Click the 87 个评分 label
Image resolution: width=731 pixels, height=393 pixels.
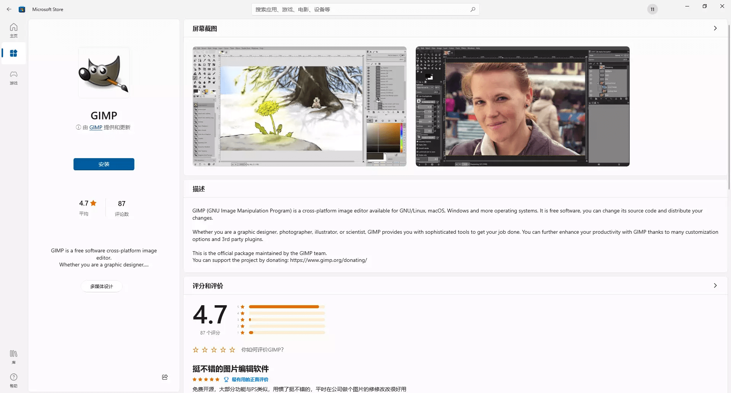[x=210, y=333]
